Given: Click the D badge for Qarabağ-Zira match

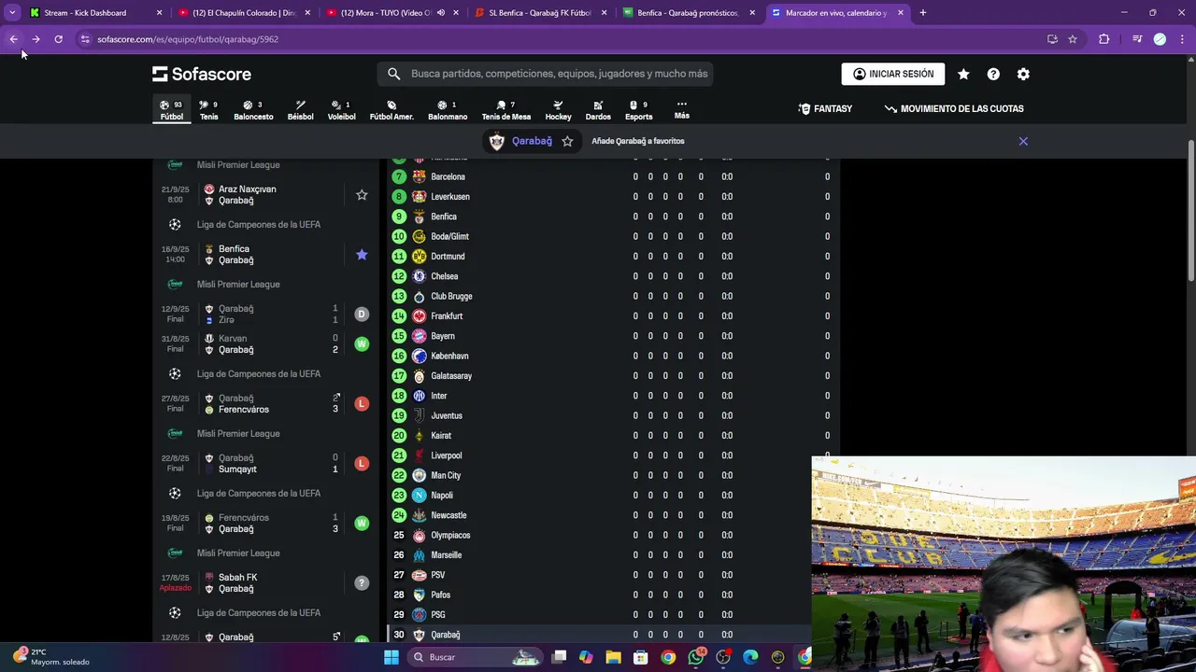Looking at the screenshot, I should point(362,315).
